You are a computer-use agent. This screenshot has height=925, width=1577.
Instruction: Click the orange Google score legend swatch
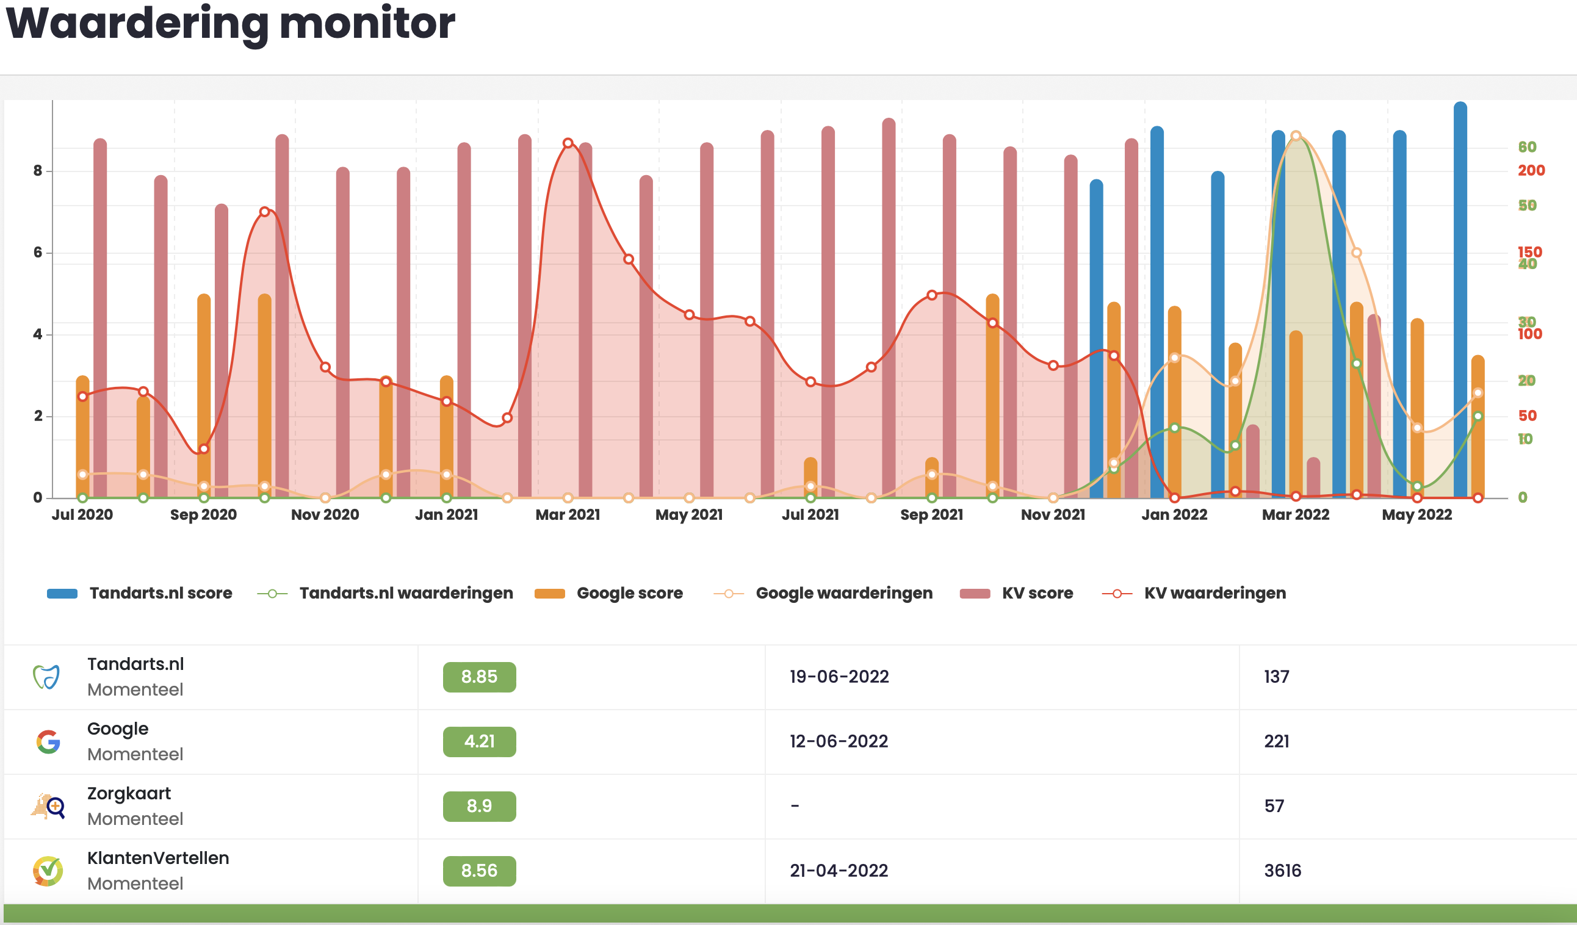(549, 593)
